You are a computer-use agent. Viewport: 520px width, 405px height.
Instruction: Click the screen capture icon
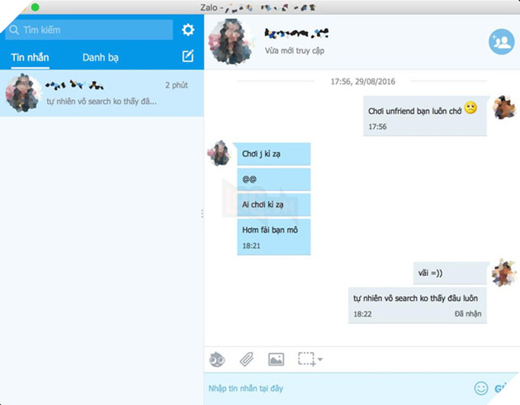(305, 359)
